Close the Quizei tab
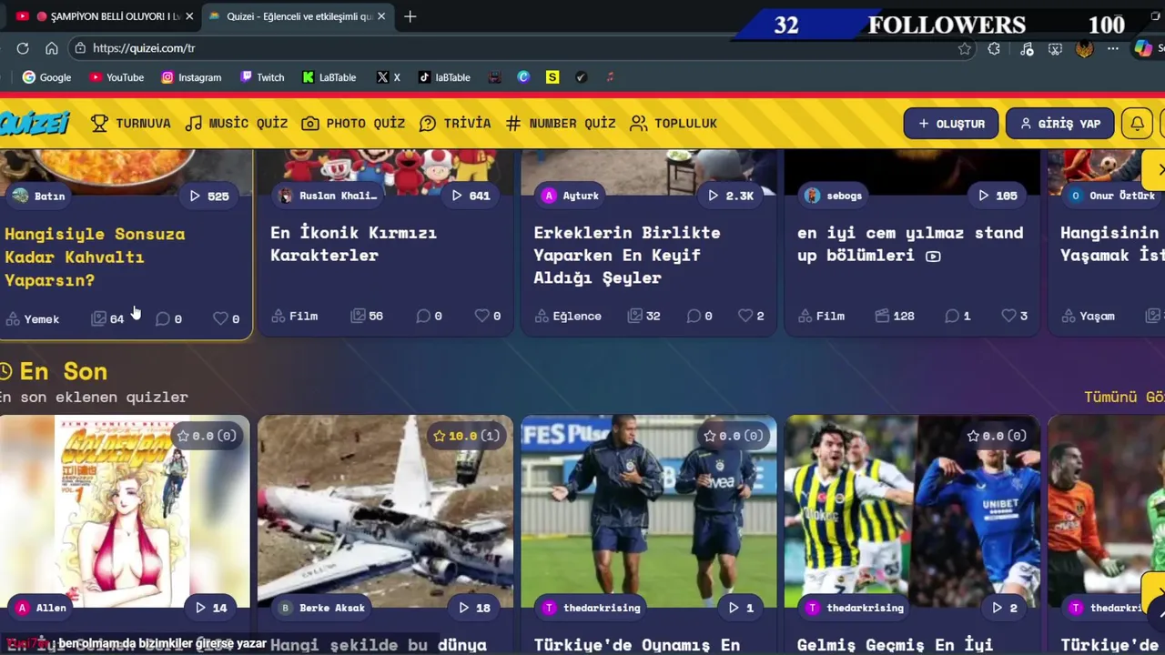Viewport: 1165px width, 655px height. [381, 16]
